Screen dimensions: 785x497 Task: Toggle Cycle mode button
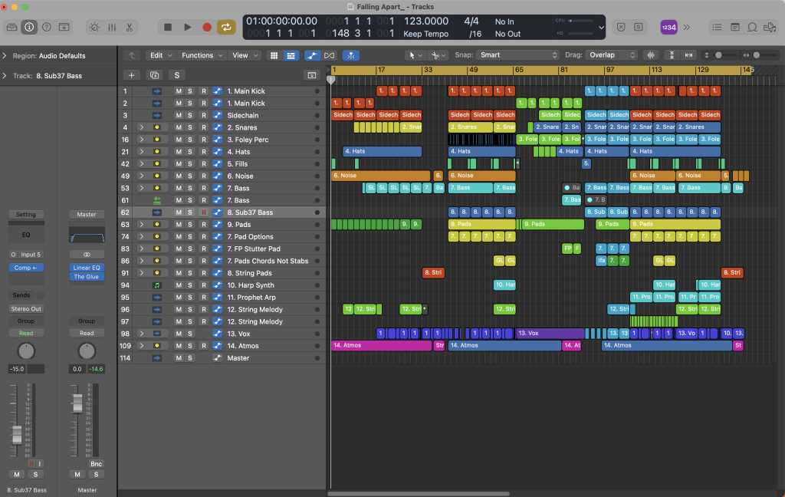pos(226,27)
